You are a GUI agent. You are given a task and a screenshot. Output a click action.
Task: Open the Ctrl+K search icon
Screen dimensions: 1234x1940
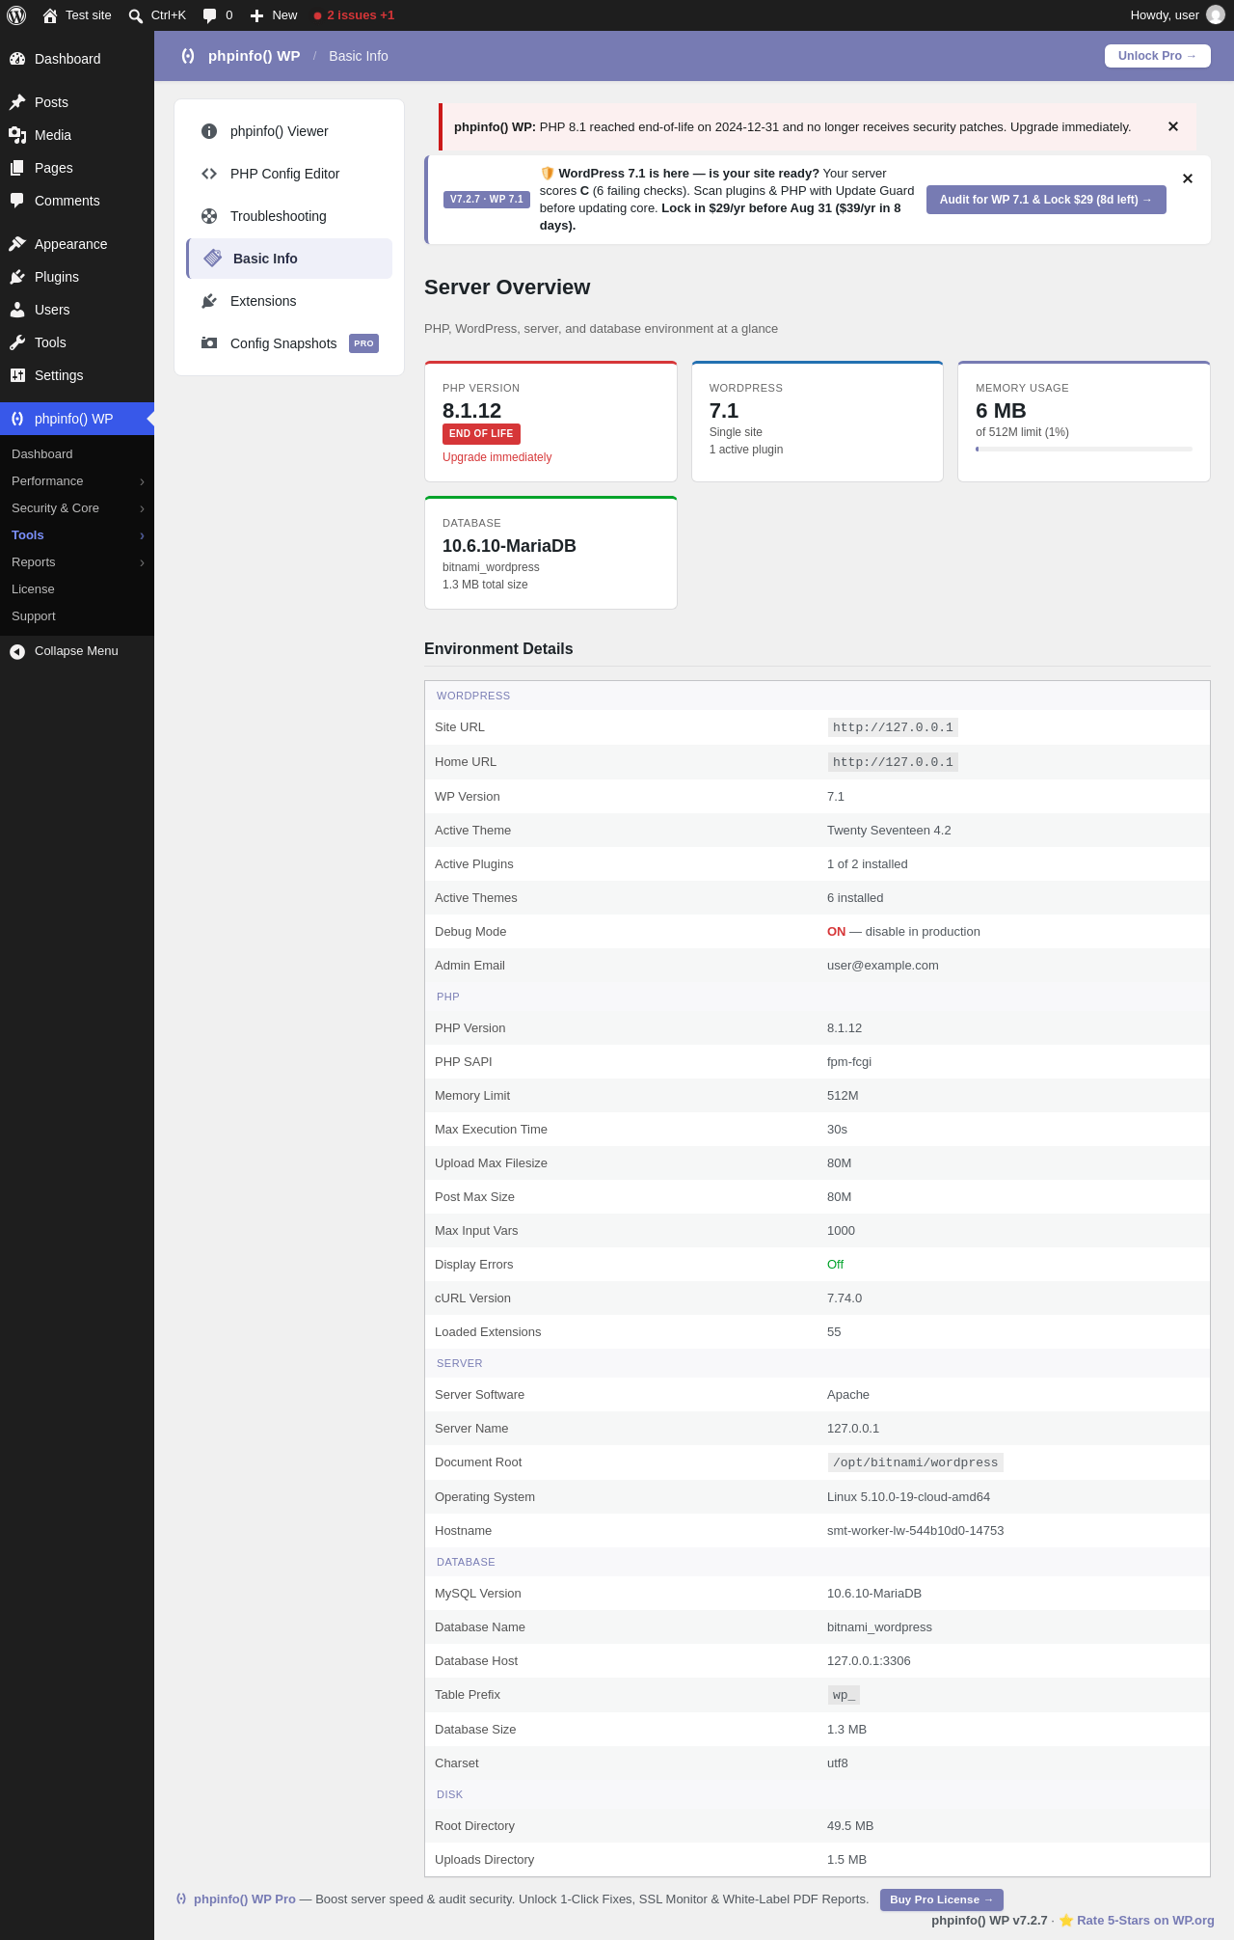(x=136, y=15)
